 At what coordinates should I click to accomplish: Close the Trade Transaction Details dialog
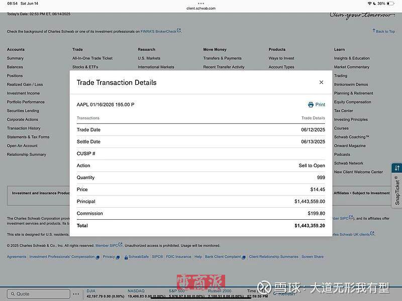click(321, 82)
